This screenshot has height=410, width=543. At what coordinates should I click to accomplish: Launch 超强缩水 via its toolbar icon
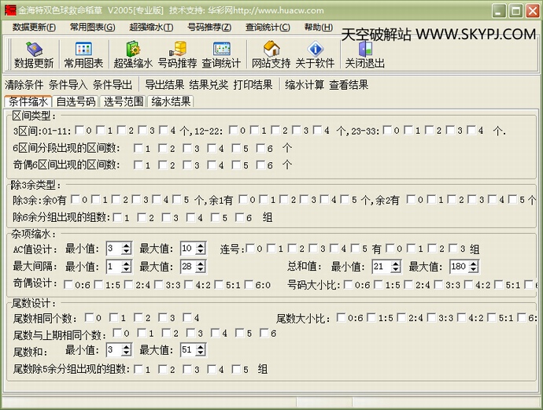click(133, 55)
